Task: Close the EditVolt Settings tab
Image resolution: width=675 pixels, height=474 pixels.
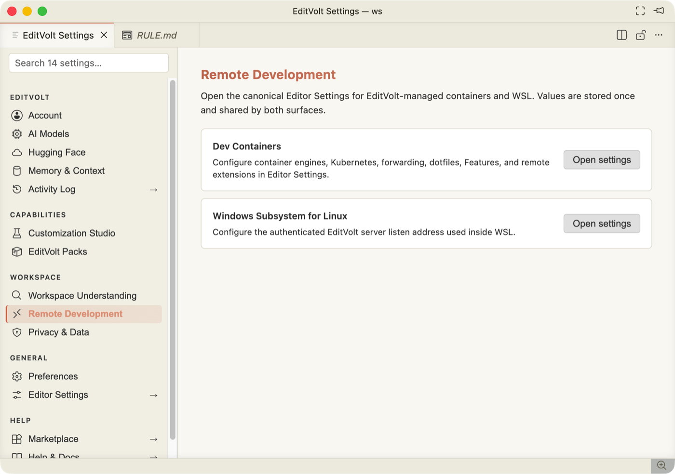Action: pos(104,35)
